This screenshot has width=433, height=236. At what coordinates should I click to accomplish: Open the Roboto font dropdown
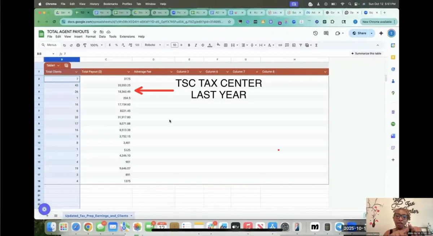click(153, 45)
